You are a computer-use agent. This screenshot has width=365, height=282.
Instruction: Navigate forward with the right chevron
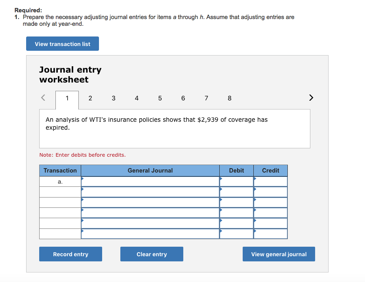coord(311,98)
